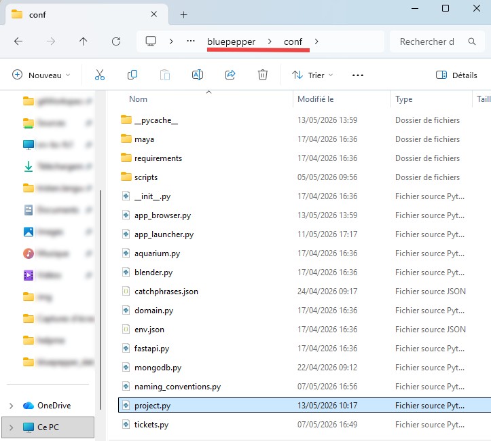Click the Downloads arrow icon in sidebar
Screen dimensions: 491x441
[x=29, y=166]
